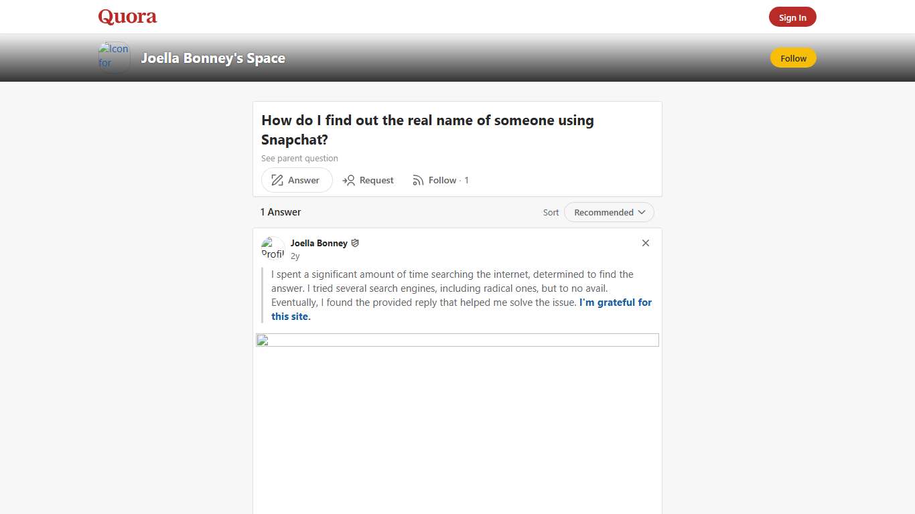The height and width of the screenshot is (514, 915).
Task: Expand the sort options chevron
Action: pyautogui.click(x=642, y=212)
